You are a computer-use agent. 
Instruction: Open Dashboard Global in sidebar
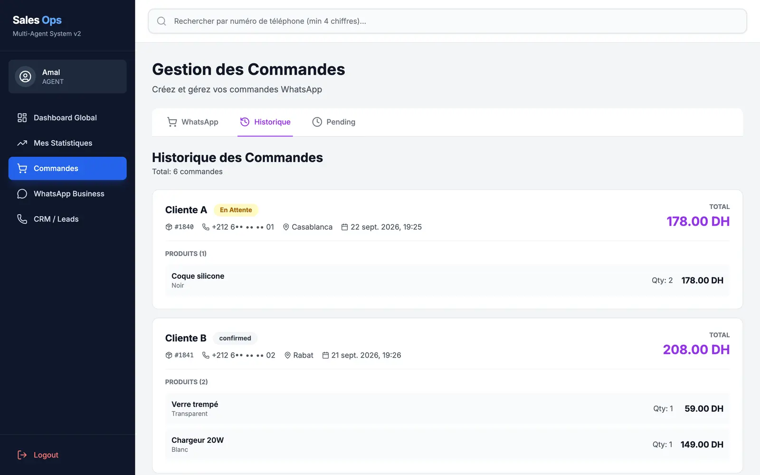click(67, 118)
